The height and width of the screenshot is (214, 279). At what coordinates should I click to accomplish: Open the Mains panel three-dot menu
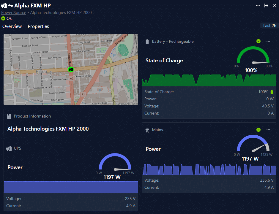click(x=268, y=130)
